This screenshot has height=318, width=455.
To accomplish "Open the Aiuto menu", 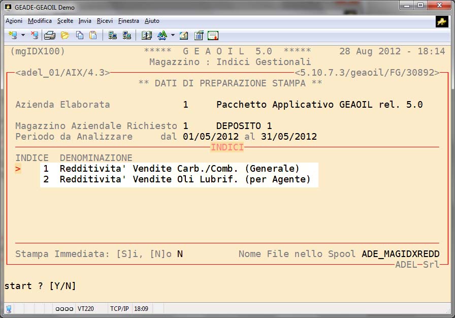I will [152, 21].
